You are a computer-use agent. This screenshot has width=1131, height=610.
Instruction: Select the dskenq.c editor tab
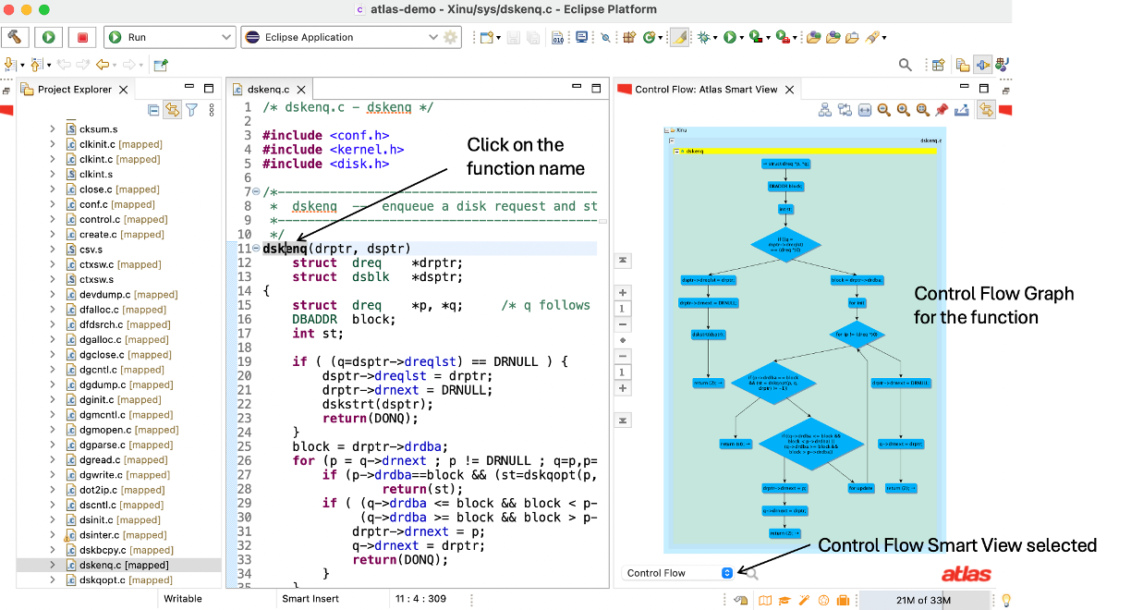tap(268, 90)
